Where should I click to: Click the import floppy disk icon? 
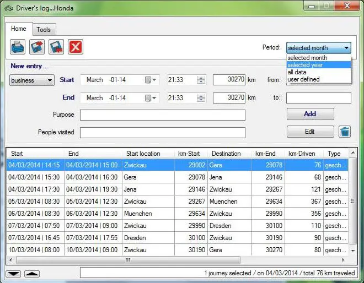point(56,47)
